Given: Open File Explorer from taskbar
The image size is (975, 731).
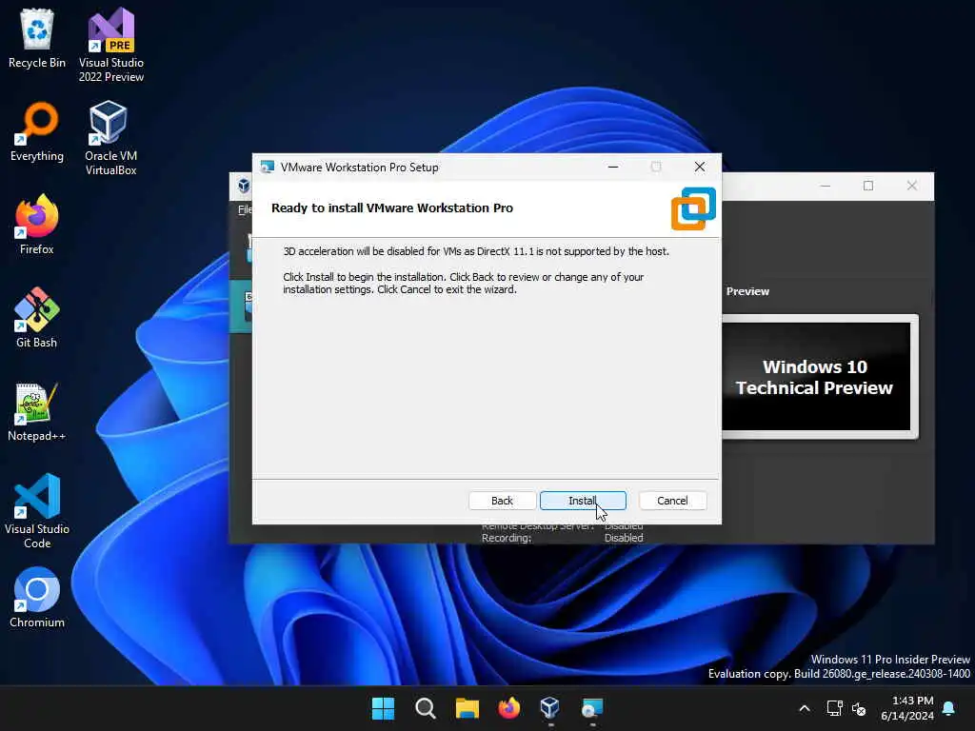Looking at the screenshot, I should click(x=467, y=708).
